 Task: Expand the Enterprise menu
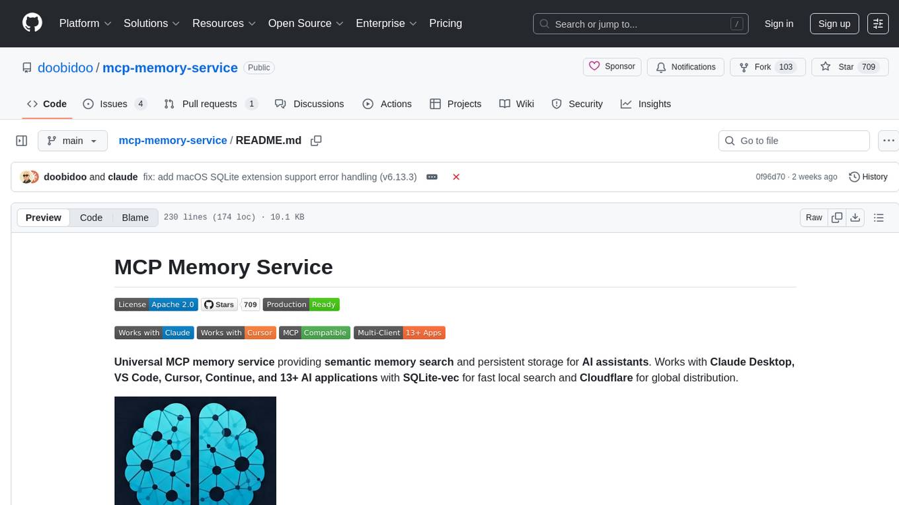(x=386, y=23)
